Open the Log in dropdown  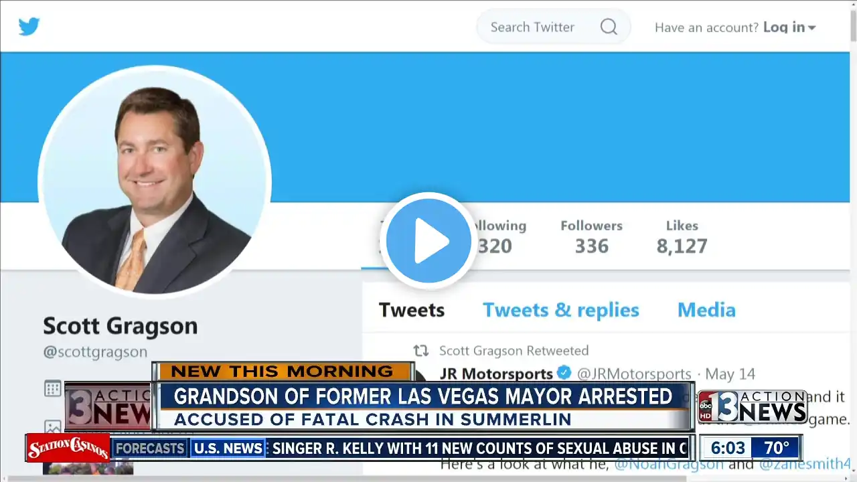pos(789,27)
